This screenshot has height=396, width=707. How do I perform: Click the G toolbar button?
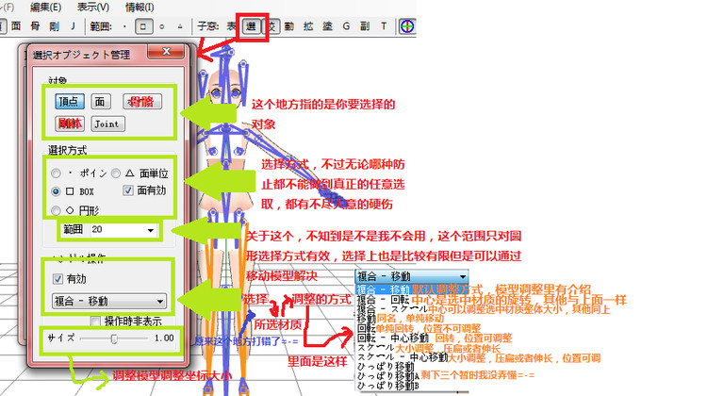[x=346, y=26]
